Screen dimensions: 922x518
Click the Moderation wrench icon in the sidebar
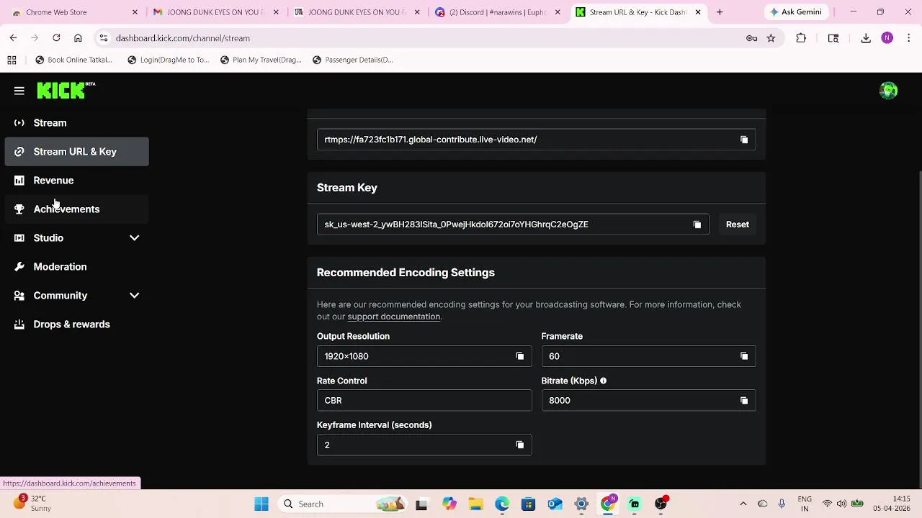pos(19,267)
